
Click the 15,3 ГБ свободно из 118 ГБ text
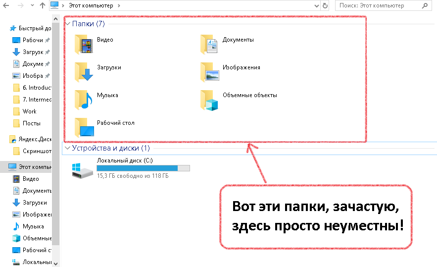(x=133, y=176)
